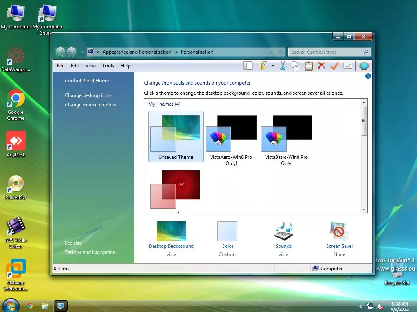Open the View menu
Screen dimensions: 417x312
coord(90,66)
